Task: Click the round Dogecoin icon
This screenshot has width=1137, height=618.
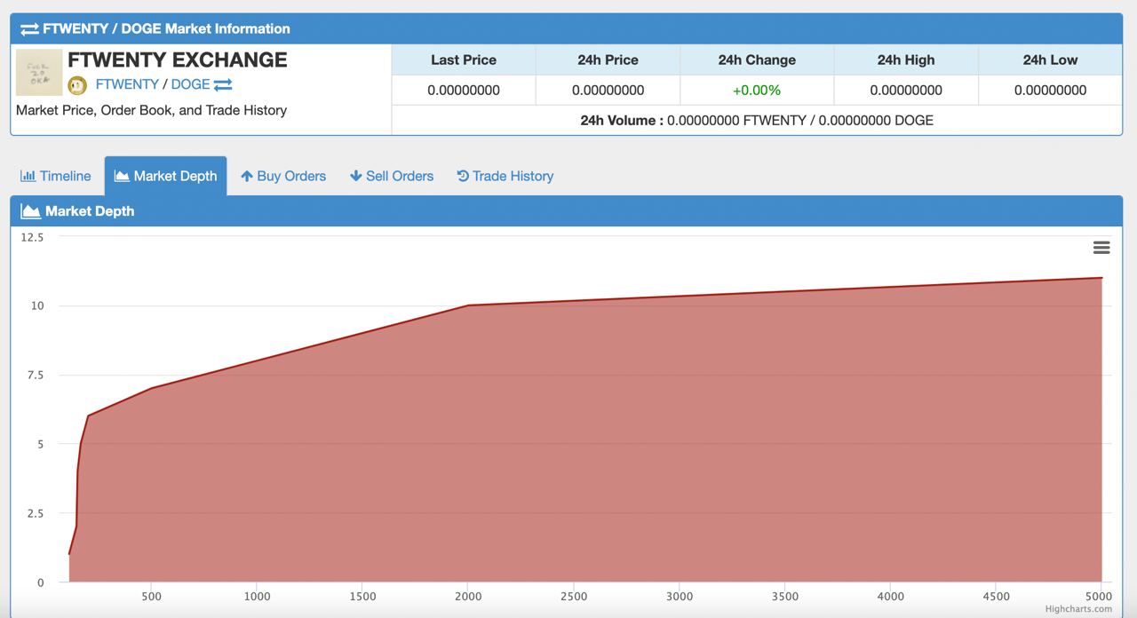Action: pyautogui.click(x=77, y=85)
